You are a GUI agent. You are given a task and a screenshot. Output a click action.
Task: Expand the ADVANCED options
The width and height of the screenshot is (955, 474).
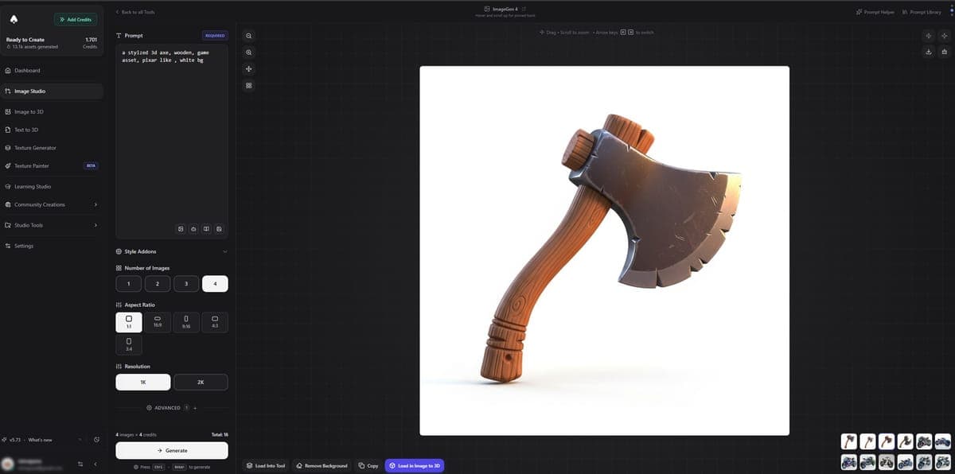coord(172,408)
